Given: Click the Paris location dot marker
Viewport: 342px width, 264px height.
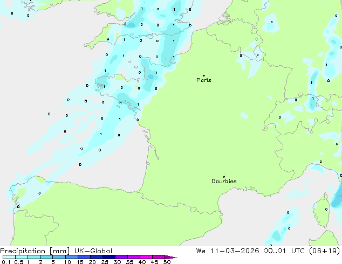Looking at the screenshot, I should pos(204,75).
